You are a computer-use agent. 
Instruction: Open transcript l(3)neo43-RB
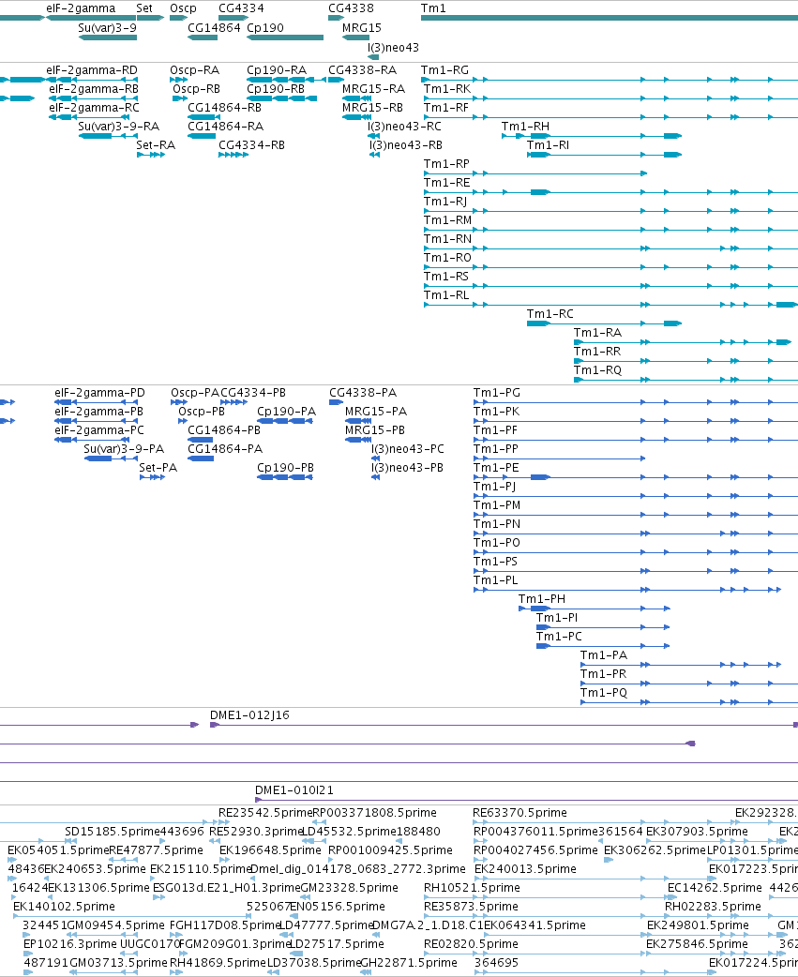tap(405, 145)
